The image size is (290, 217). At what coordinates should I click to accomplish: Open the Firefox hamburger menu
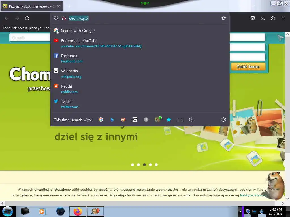(x=283, y=18)
